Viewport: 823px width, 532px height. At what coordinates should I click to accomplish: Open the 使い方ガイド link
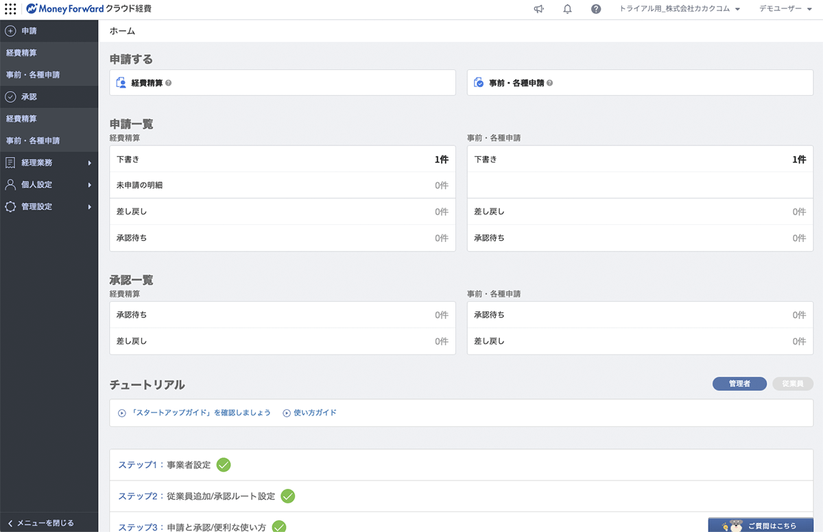click(x=315, y=413)
